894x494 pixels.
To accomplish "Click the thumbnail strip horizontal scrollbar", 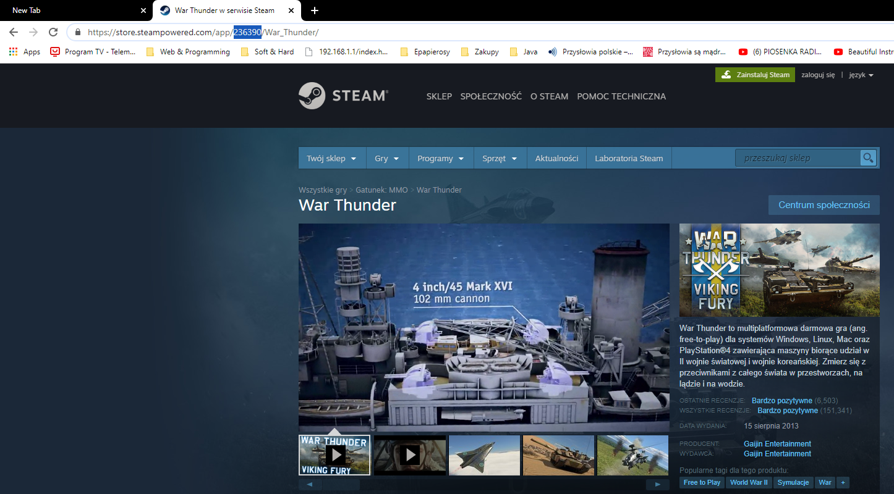I will point(484,484).
